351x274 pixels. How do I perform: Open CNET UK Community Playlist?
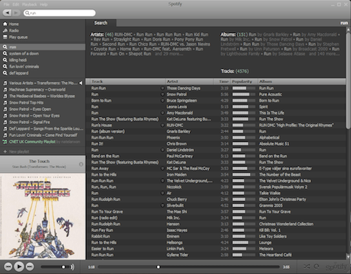coord(32,142)
